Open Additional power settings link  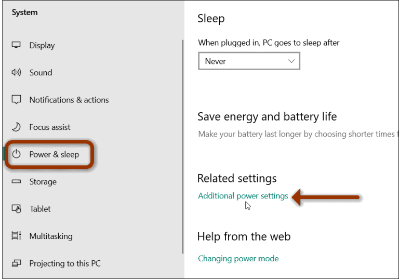point(243,196)
